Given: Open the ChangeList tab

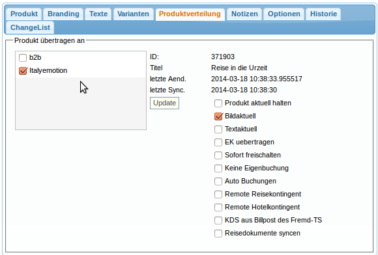Looking at the screenshot, I should [30, 27].
